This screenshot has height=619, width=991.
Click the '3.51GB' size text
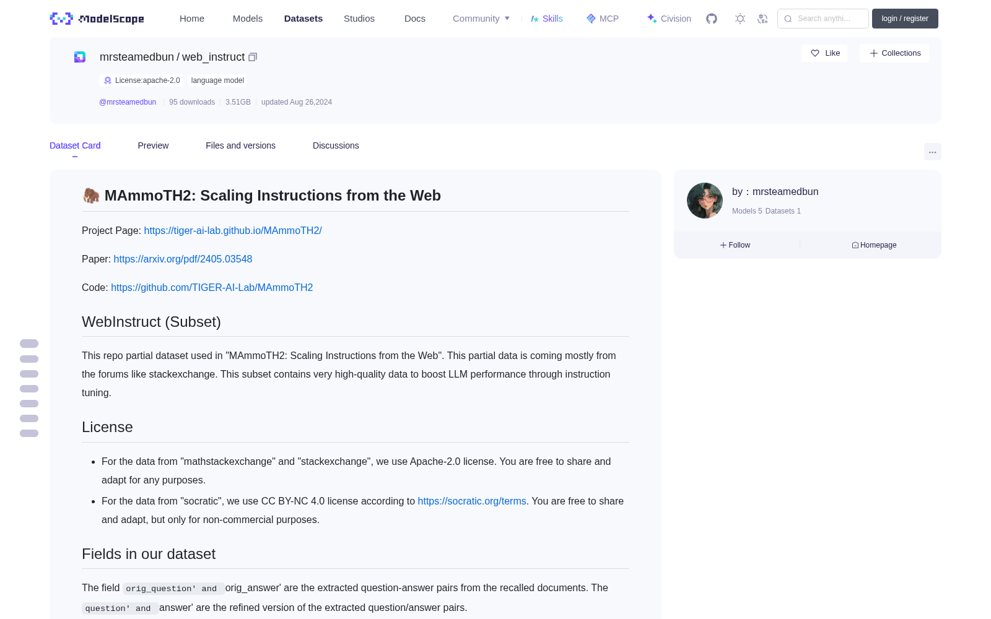(x=238, y=102)
